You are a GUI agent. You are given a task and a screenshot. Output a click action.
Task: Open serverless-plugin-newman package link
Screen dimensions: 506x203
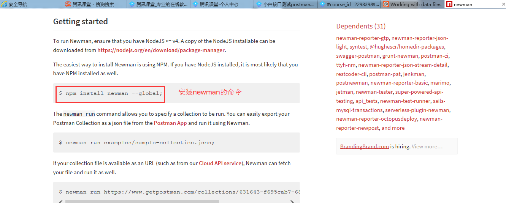click(x=417, y=110)
